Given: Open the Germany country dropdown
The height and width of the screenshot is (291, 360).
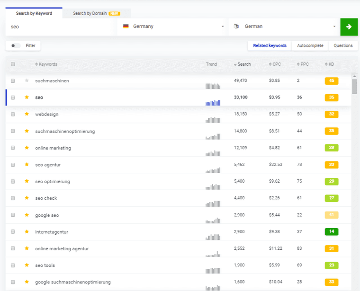Looking at the screenshot, I should (171, 26).
